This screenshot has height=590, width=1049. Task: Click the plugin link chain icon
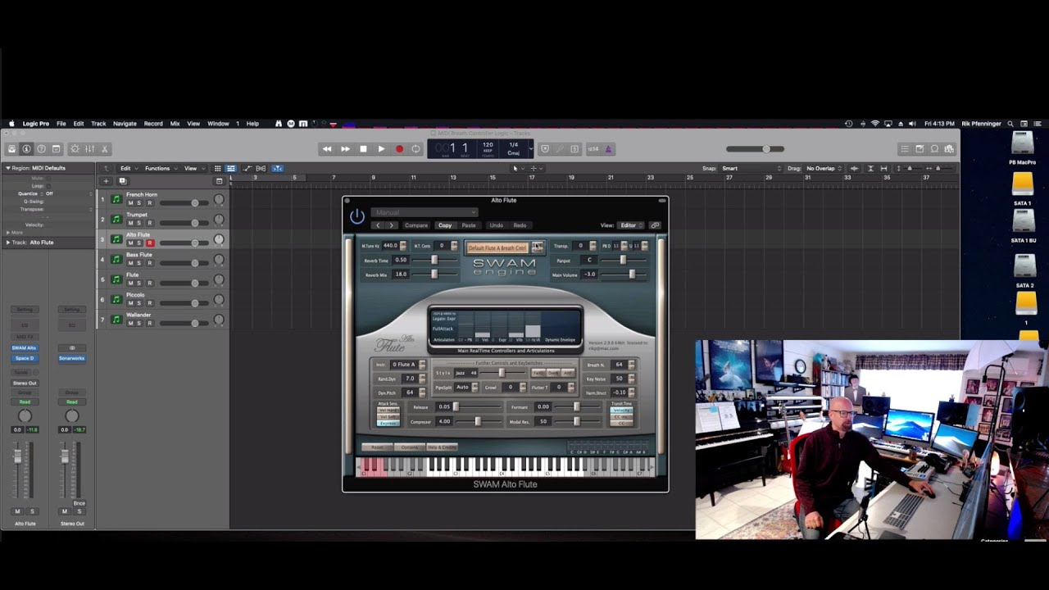pyautogui.click(x=654, y=225)
